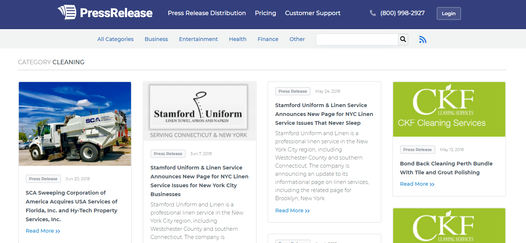Go to Customer Support
The width and height of the screenshot is (526, 243).
[x=313, y=13]
